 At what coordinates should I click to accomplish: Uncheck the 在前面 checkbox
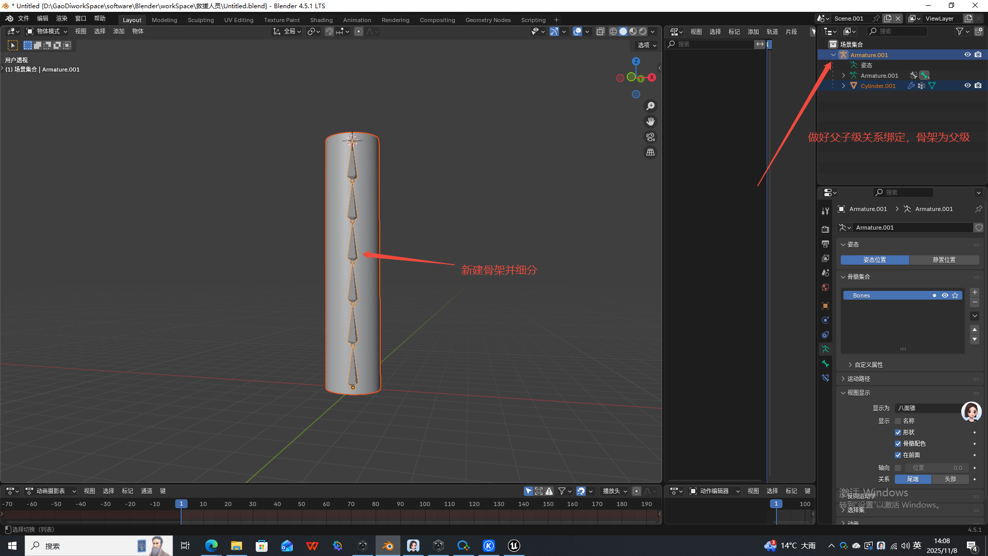[x=898, y=455]
